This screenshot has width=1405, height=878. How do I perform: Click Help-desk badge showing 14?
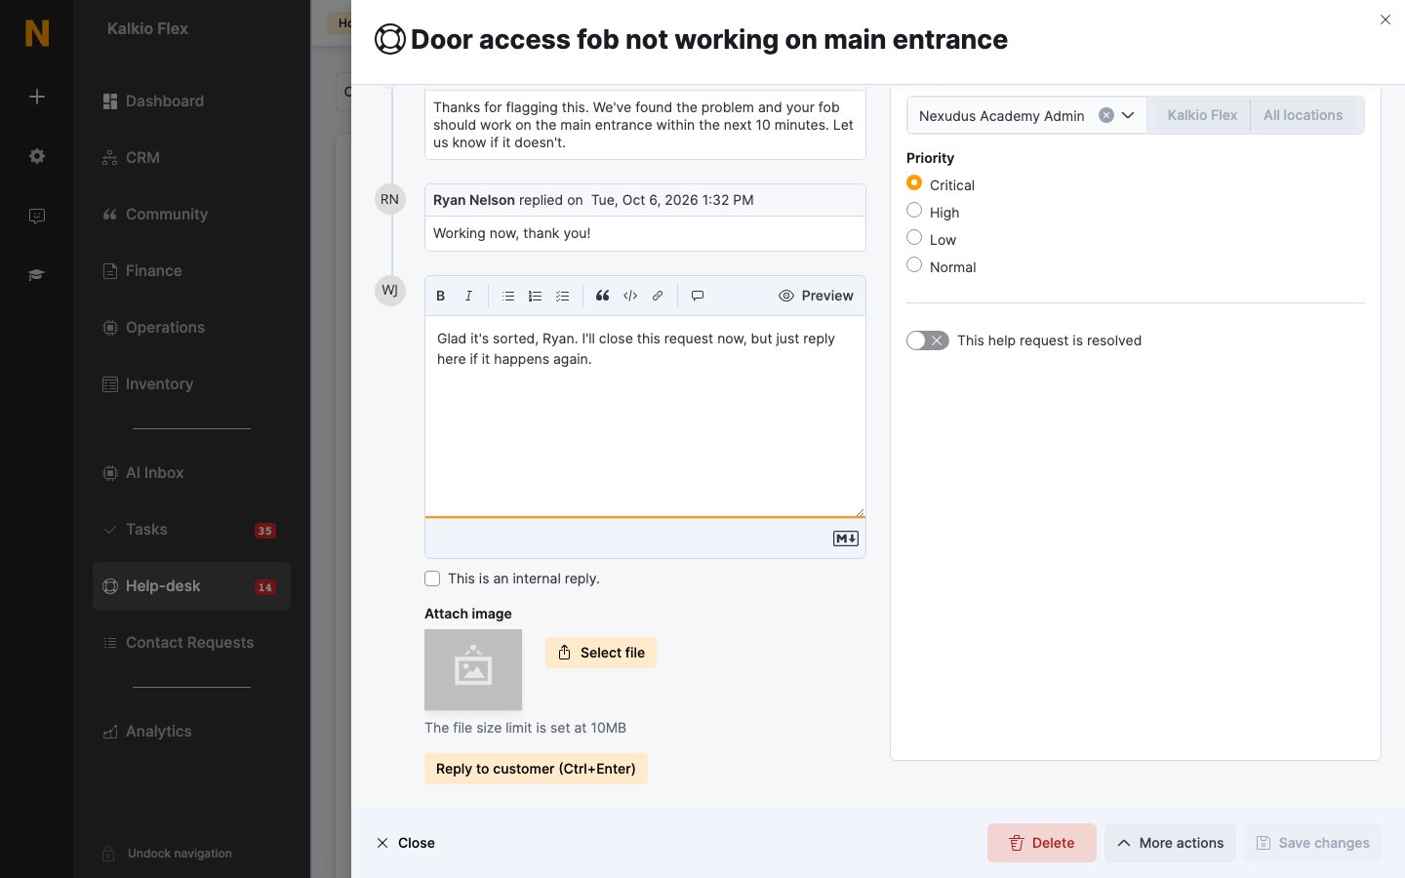[265, 587]
